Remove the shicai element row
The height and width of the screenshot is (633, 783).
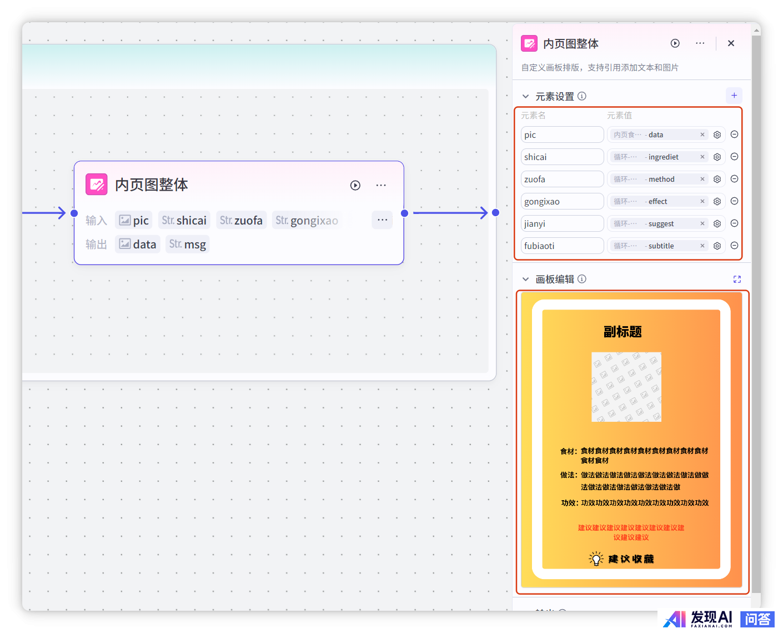[x=734, y=157]
